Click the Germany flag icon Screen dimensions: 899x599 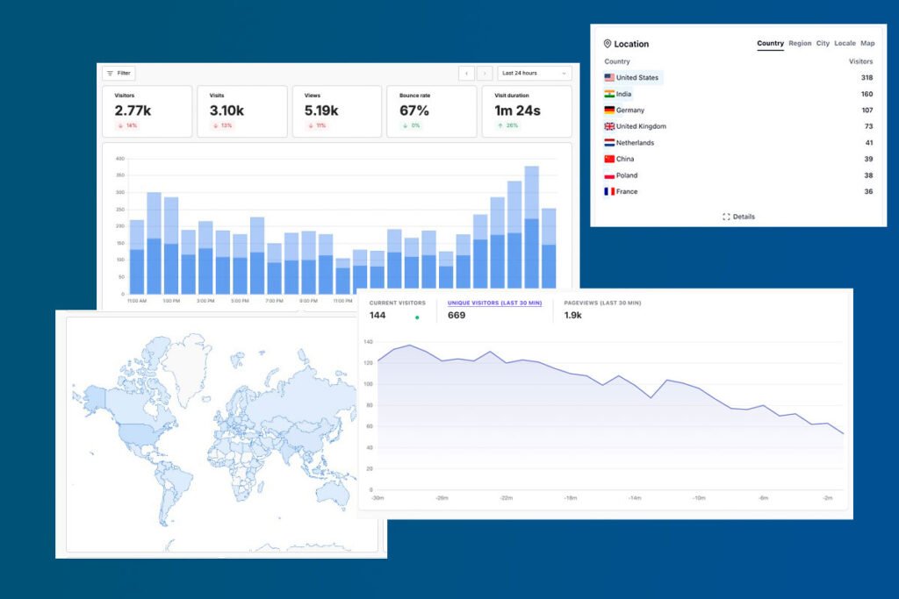tap(608, 110)
